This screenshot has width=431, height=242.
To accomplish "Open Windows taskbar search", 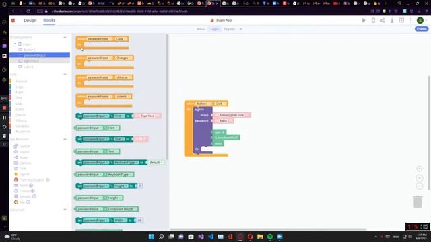I will point(162,237).
